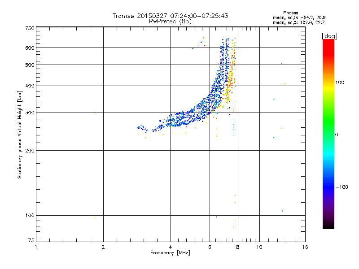Click the colorbar tick label '0'
The height and width of the screenshot is (269, 359).
pos(337,135)
